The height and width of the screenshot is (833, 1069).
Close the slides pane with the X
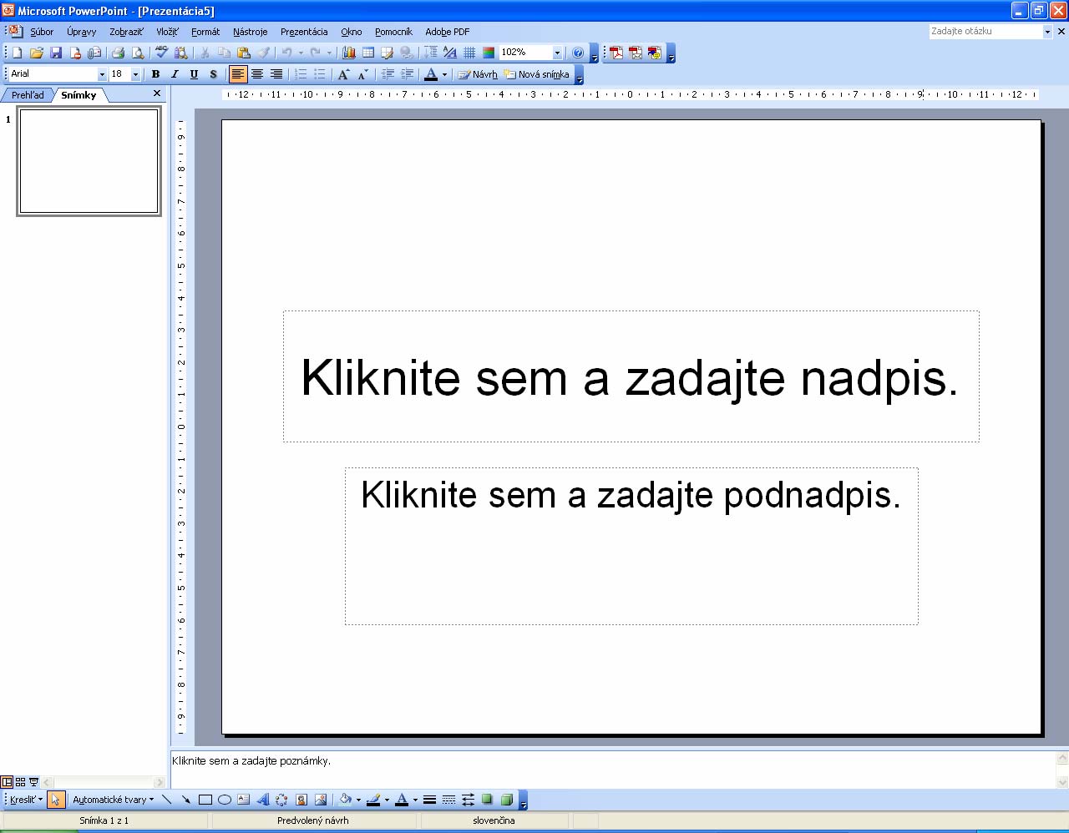pos(157,93)
